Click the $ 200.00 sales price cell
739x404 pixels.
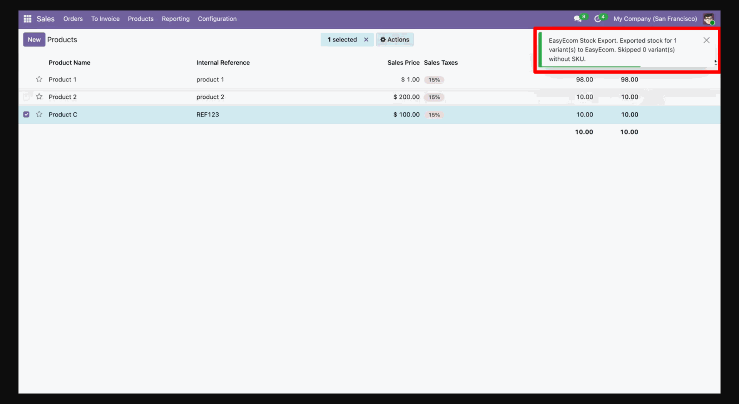[406, 97]
